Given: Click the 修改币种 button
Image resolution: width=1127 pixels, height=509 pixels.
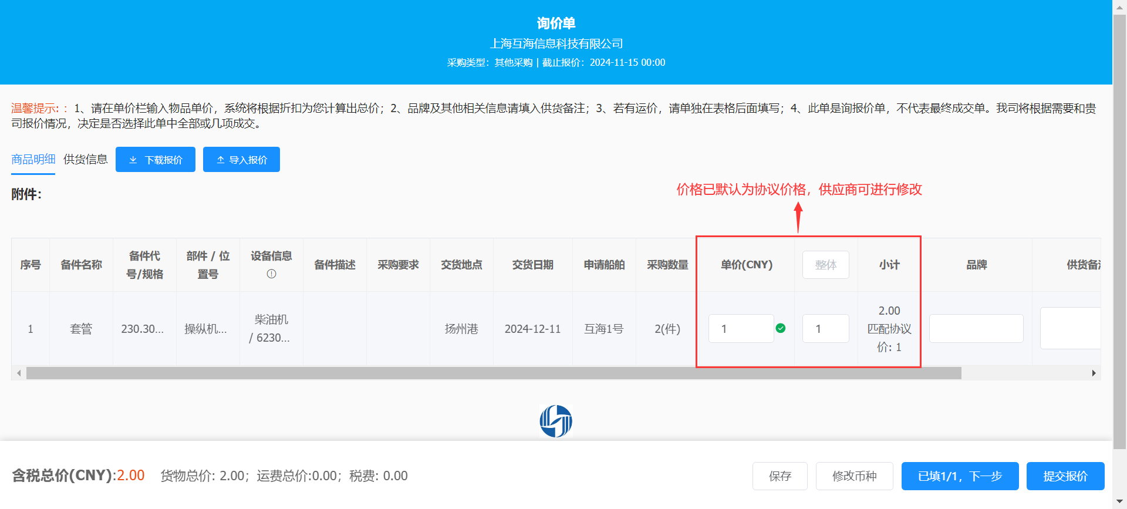Looking at the screenshot, I should coord(855,476).
